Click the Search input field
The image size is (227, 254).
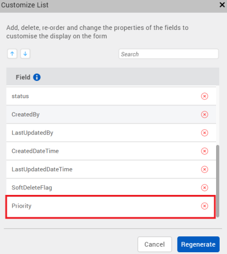[x=169, y=54]
